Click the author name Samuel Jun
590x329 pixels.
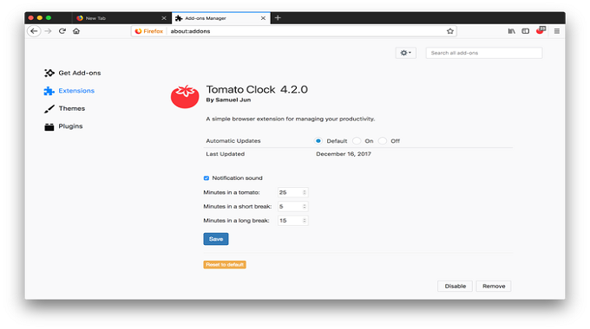pyautogui.click(x=233, y=100)
